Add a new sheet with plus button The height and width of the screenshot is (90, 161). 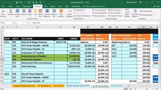[129, 86]
